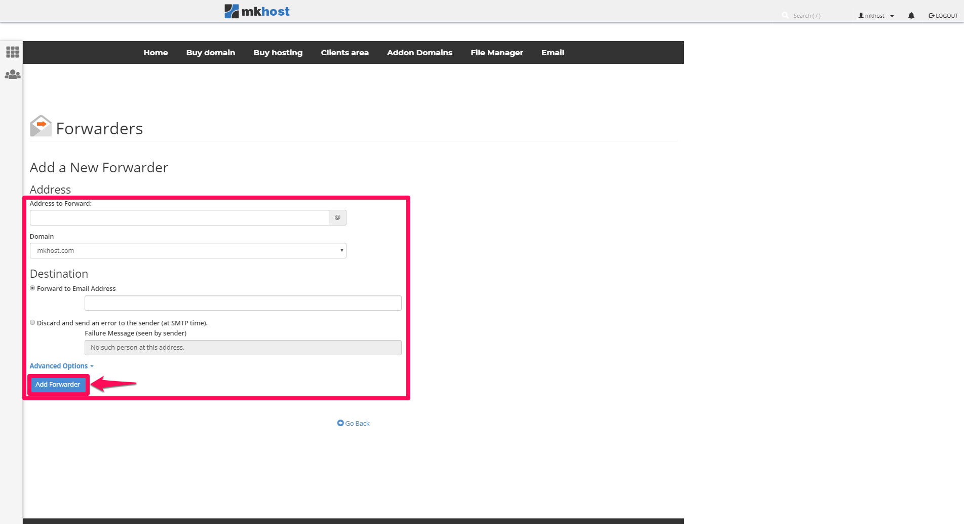Click the Forwarders envelope icon
964x524 pixels.
pos(41,126)
